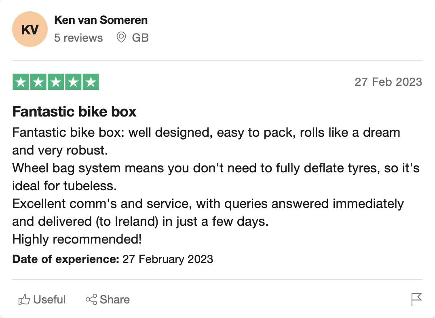Click the 27 Feb 2023 date
Image resolution: width=435 pixels, height=318 pixels.
tap(389, 82)
